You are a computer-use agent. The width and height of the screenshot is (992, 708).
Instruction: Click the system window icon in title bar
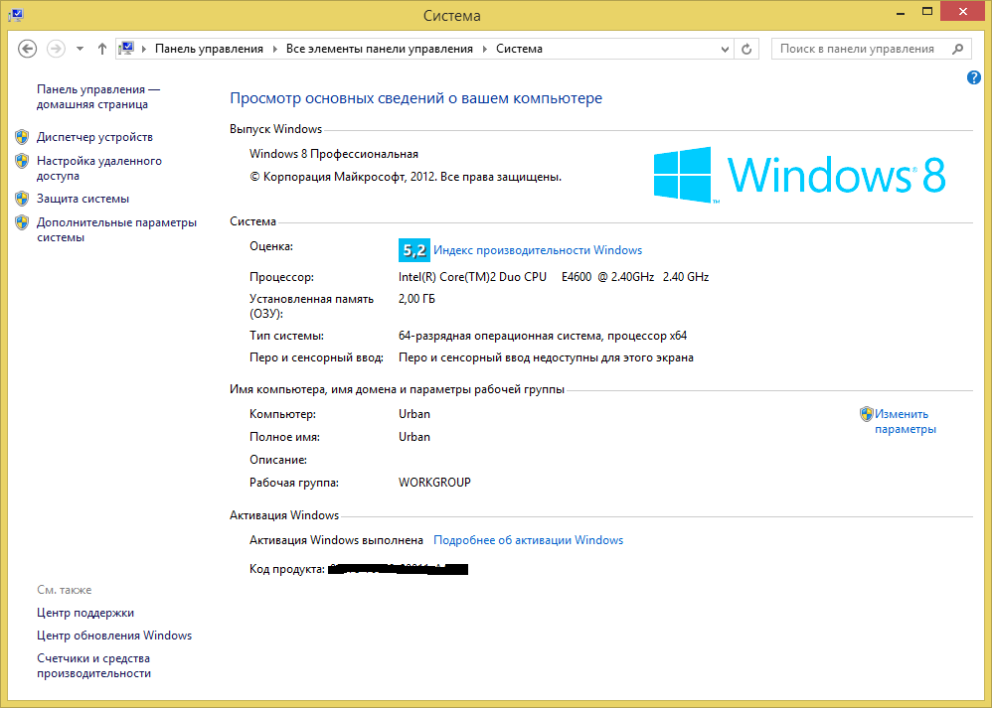17,15
